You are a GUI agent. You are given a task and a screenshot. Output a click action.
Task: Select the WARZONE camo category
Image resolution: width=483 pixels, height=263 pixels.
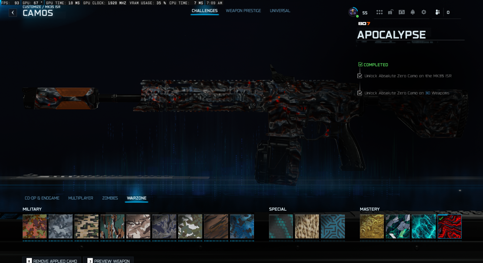click(x=137, y=198)
